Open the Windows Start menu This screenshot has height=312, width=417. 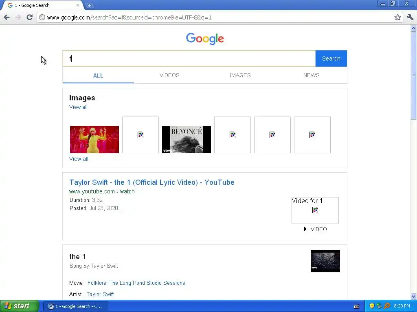(x=20, y=306)
